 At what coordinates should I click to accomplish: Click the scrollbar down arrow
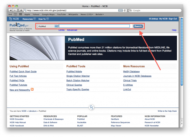(182, 124)
